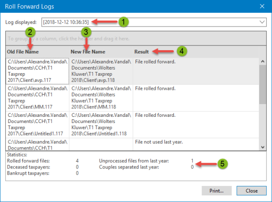Click the Close button

(x=252, y=191)
